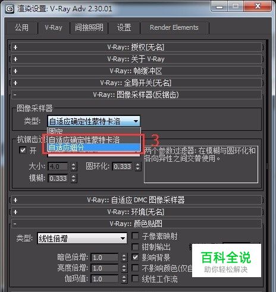The height and width of the screenshot is (292, 276).
Task: Open the Render Elements tab
Action: (174, 27)
